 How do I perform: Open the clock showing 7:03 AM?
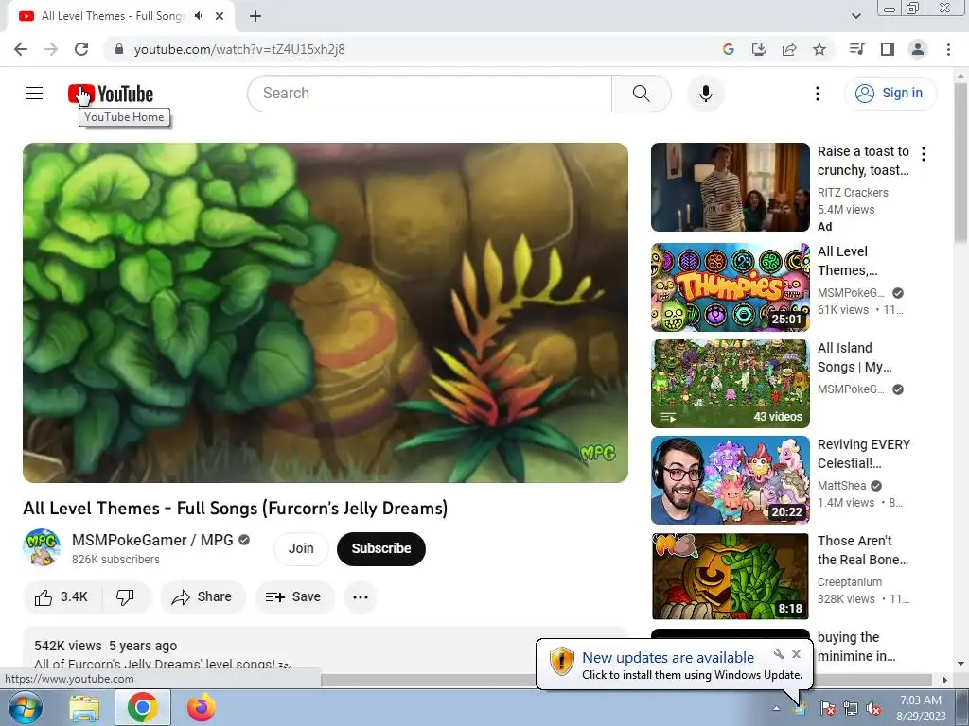(921, 708)
